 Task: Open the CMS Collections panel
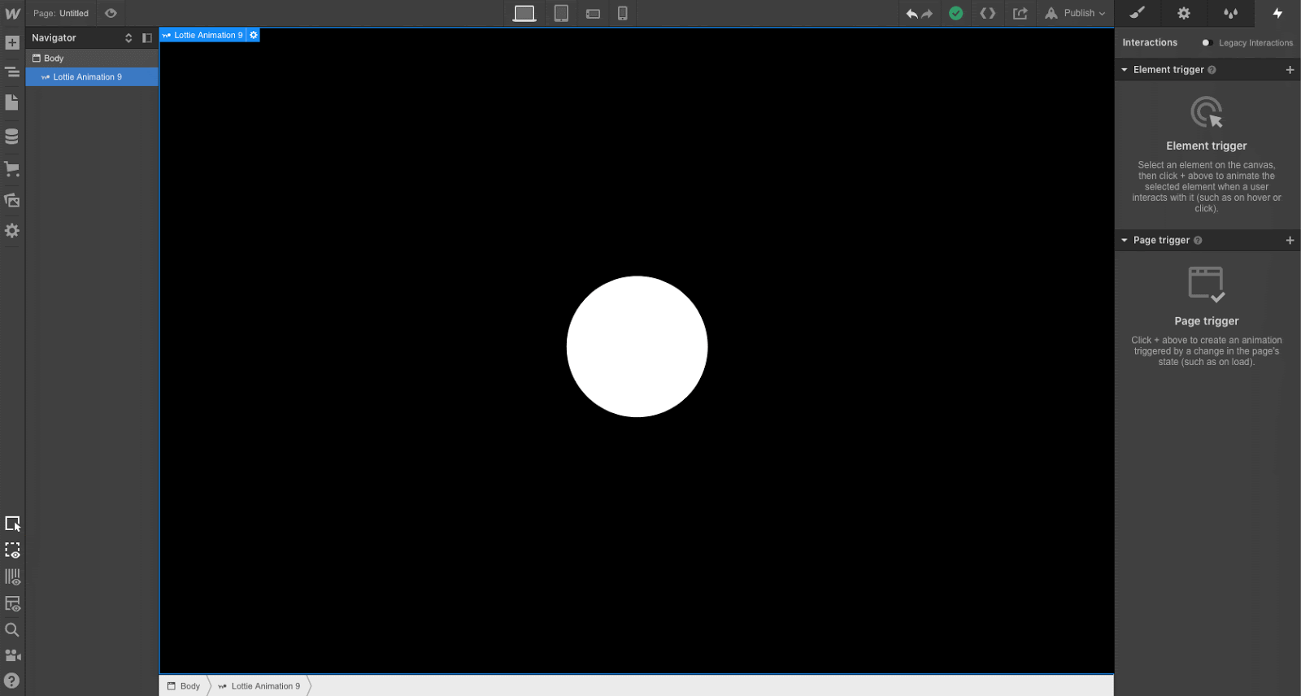pyautogui.click(x=12, y=137)
